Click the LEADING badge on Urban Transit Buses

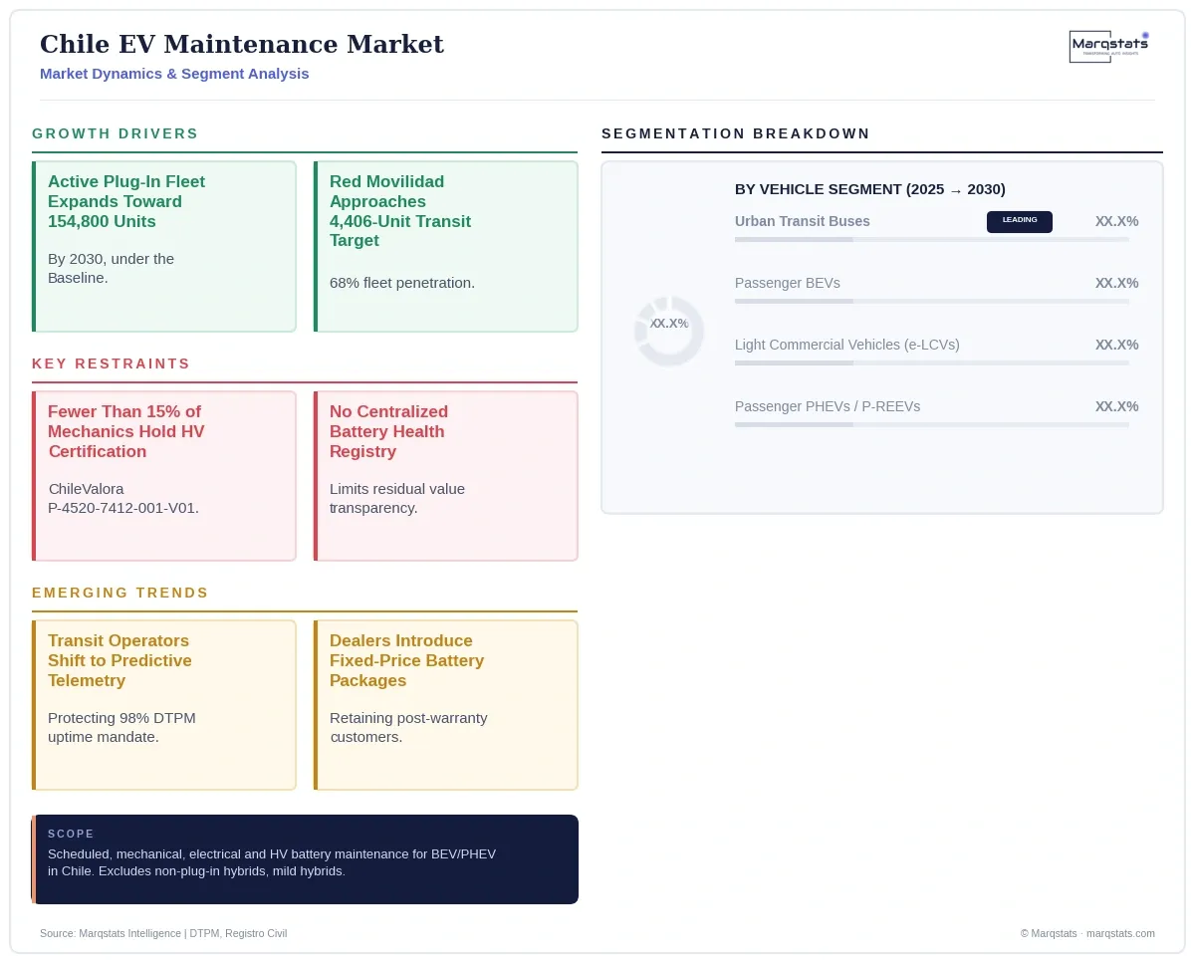point(1019,221)
